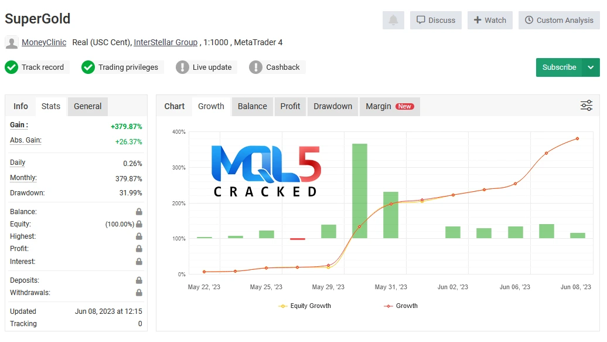Viewport: 607px width, 342px height.
Task: Click the Daily label
Action: coord(18,162)
